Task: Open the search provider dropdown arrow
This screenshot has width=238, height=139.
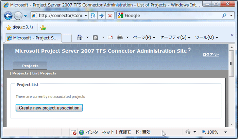Action: click(231, 16)
